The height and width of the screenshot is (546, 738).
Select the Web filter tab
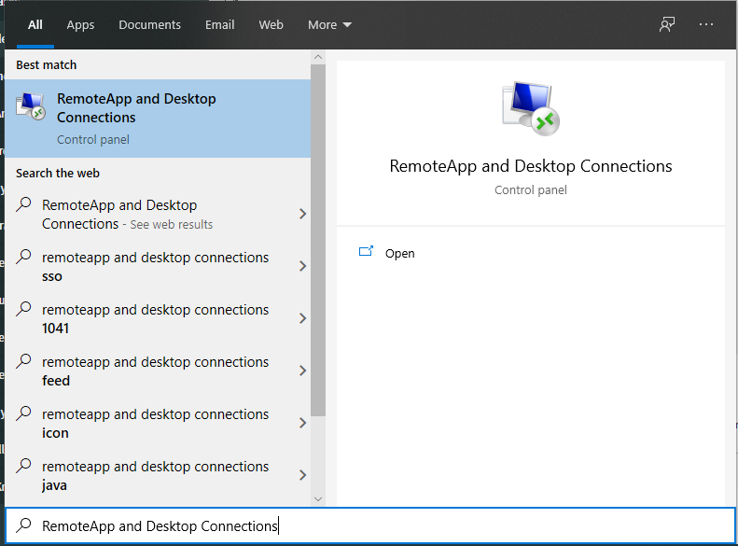(x=272, y=24)
